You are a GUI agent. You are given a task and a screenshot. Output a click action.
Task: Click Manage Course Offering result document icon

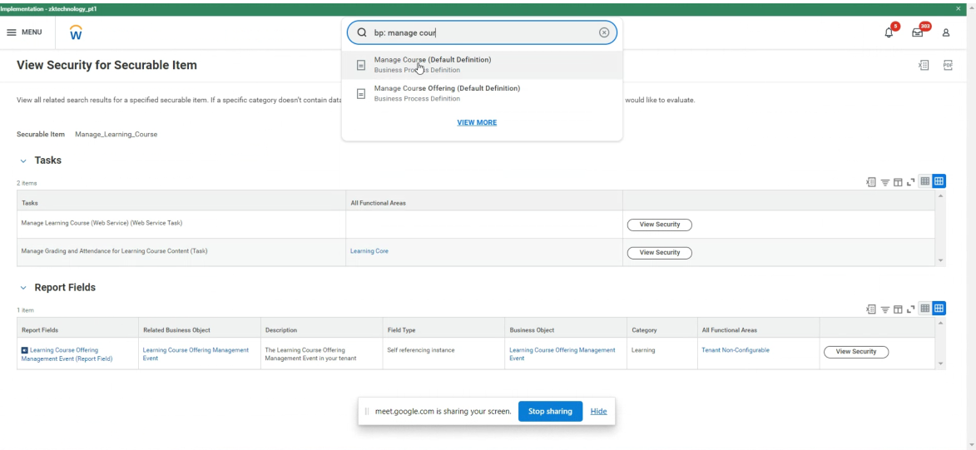[x=361, y=93]
